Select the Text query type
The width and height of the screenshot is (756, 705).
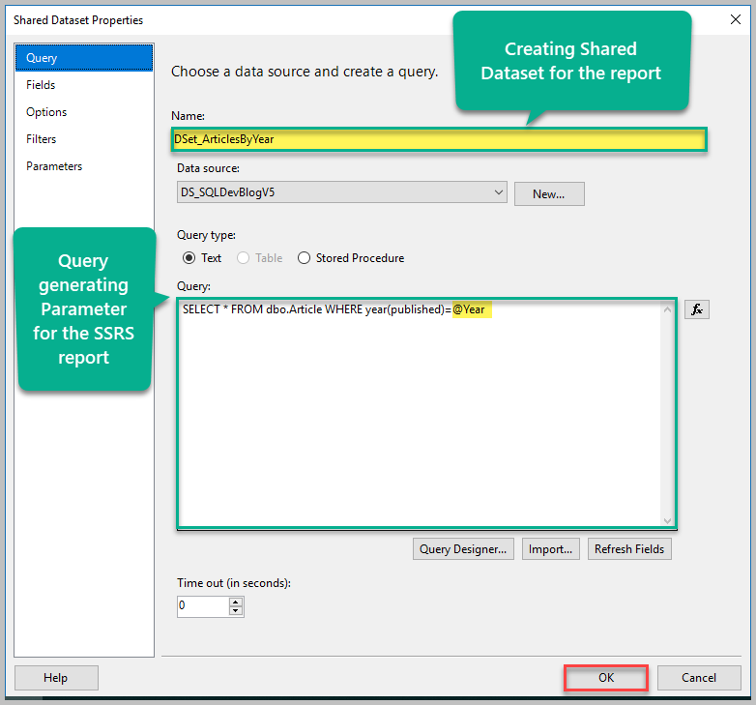tap(201, 258)
